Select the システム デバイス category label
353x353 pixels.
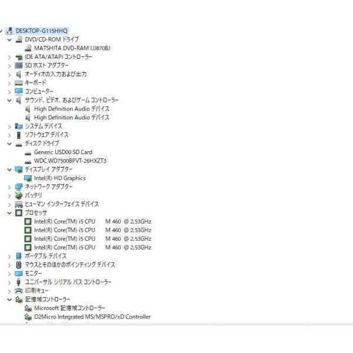coord(43,126)
